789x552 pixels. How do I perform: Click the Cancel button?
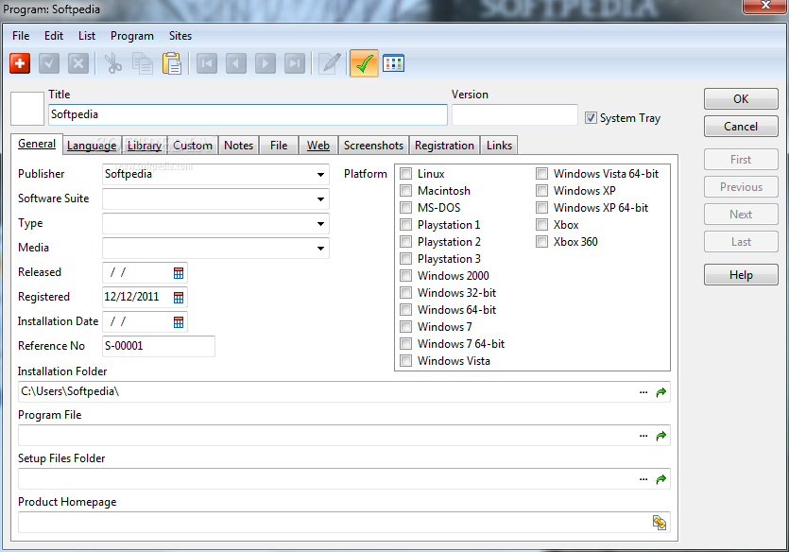[741, 127]
